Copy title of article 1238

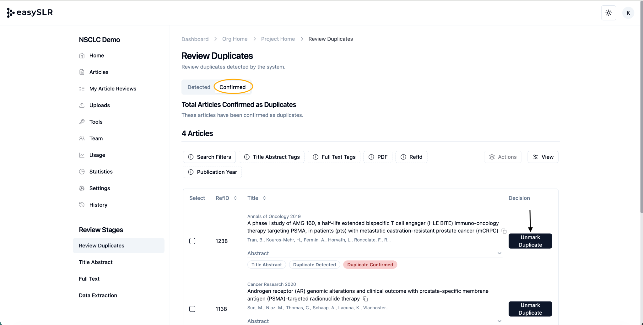coord(504,231)
